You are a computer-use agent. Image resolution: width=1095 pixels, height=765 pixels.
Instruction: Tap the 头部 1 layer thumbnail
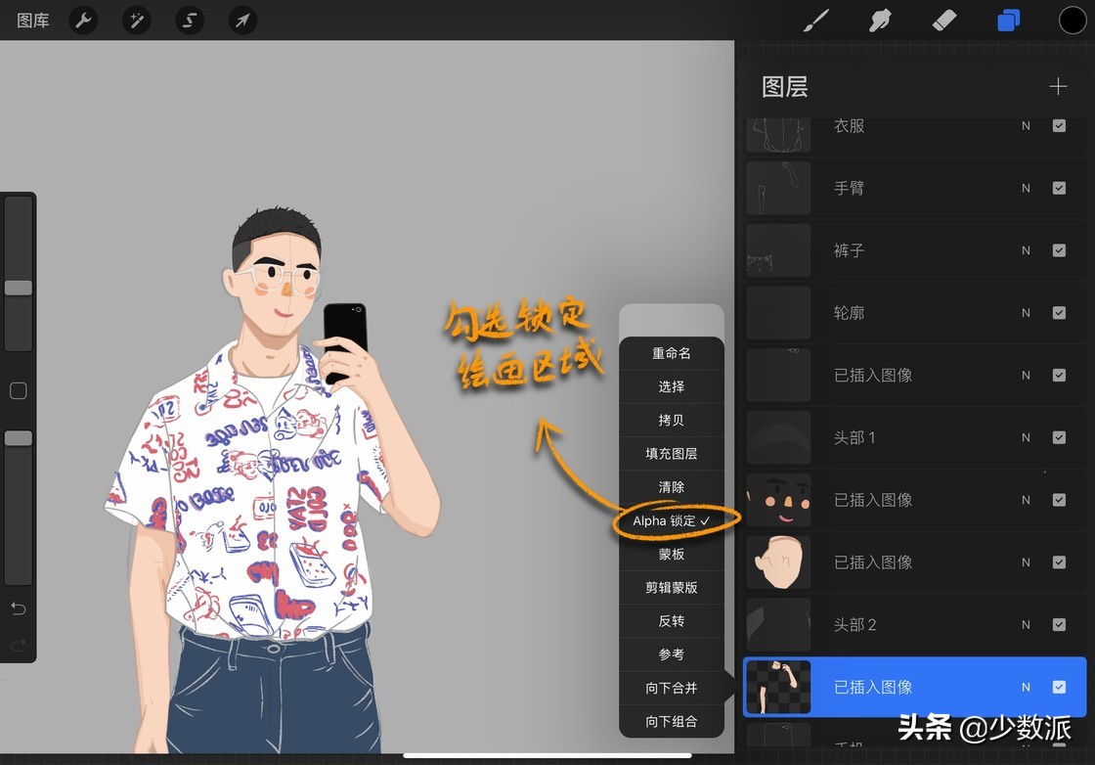tap(778, 437)
